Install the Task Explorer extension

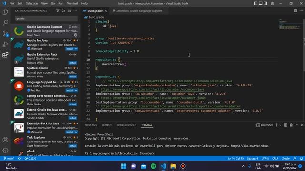pos(72,146)
